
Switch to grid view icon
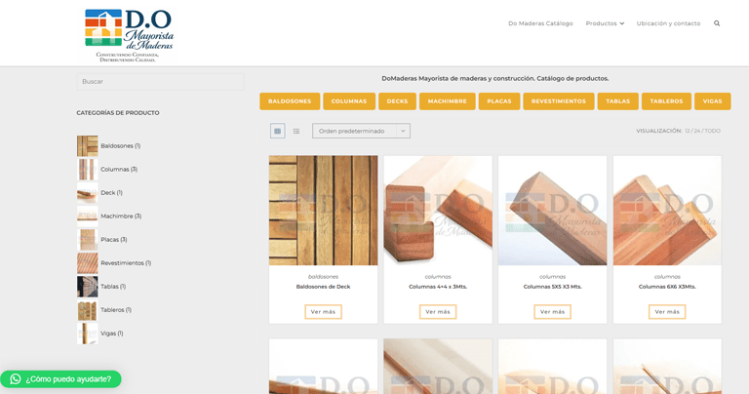tap(278, 131)
